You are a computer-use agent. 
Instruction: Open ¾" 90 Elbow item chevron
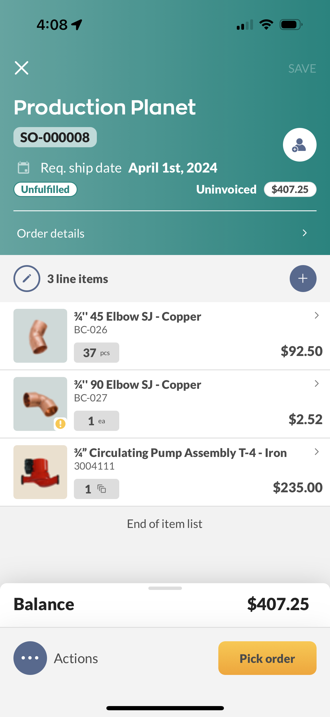point(317,383)
